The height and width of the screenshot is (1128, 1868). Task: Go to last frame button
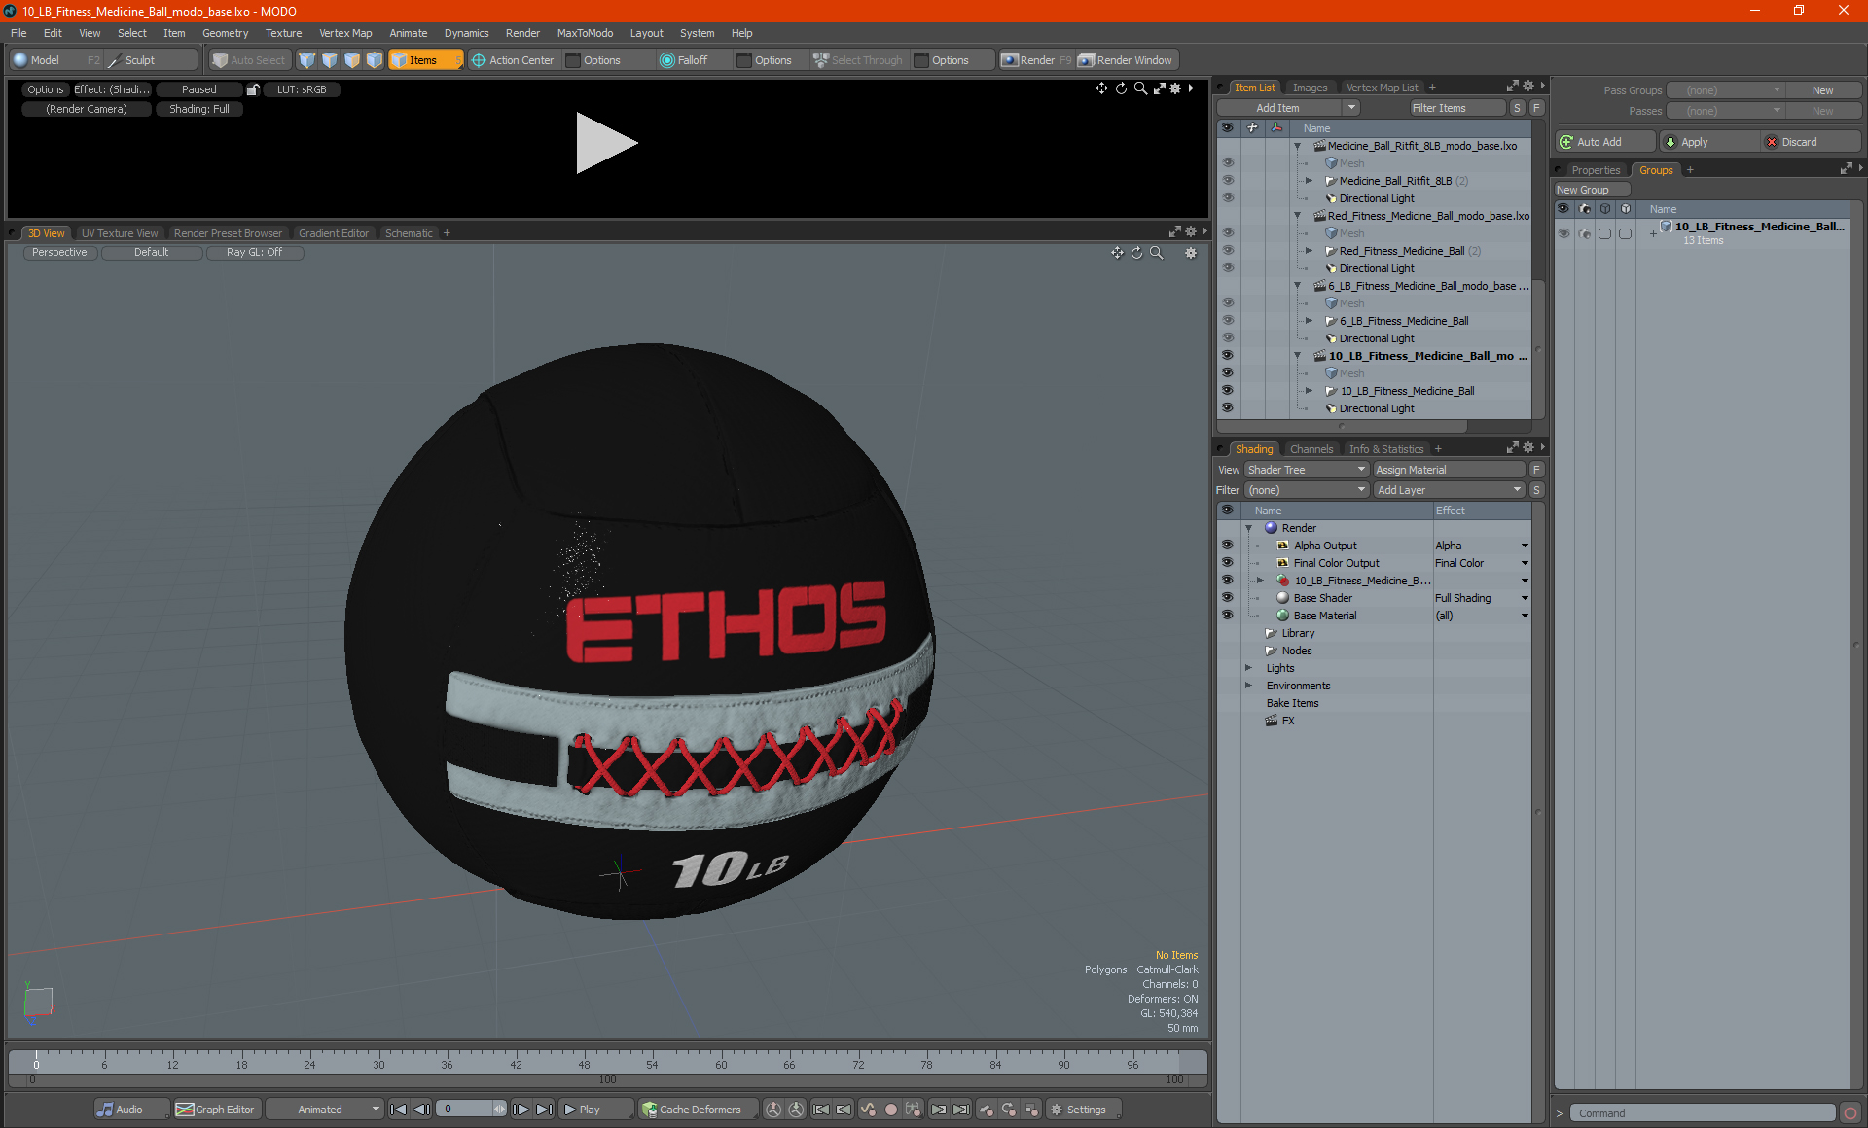[x=544, y=1110]
